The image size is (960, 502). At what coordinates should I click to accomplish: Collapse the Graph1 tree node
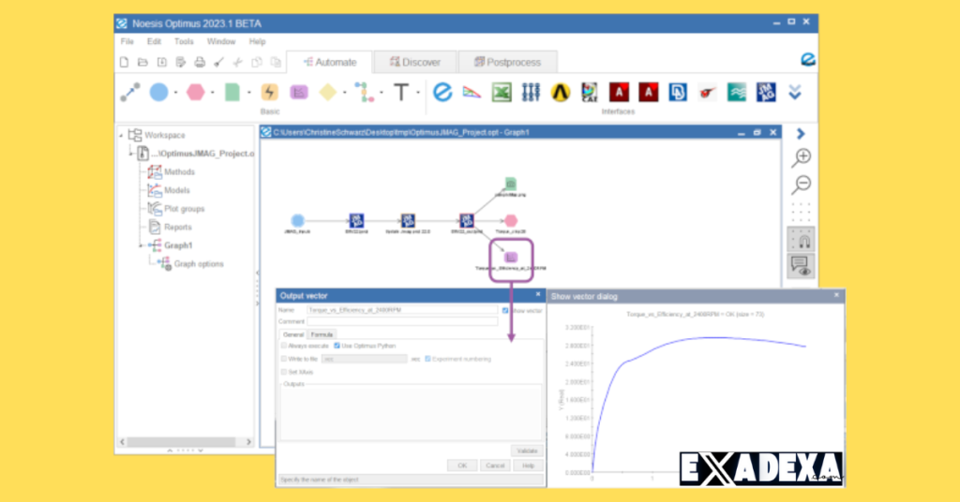pyautogui.click(x=141, y=245)
